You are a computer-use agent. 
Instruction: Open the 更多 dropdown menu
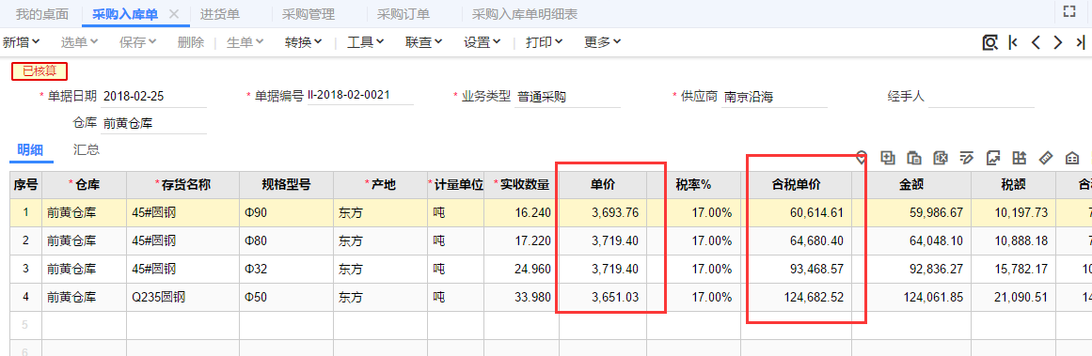pyautogui.click(x=602, y=42)
